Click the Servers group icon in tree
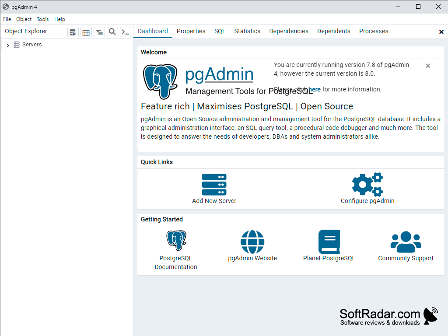This screenshot has height=336, width=448. pyautogui.click(x=17, y=45)
